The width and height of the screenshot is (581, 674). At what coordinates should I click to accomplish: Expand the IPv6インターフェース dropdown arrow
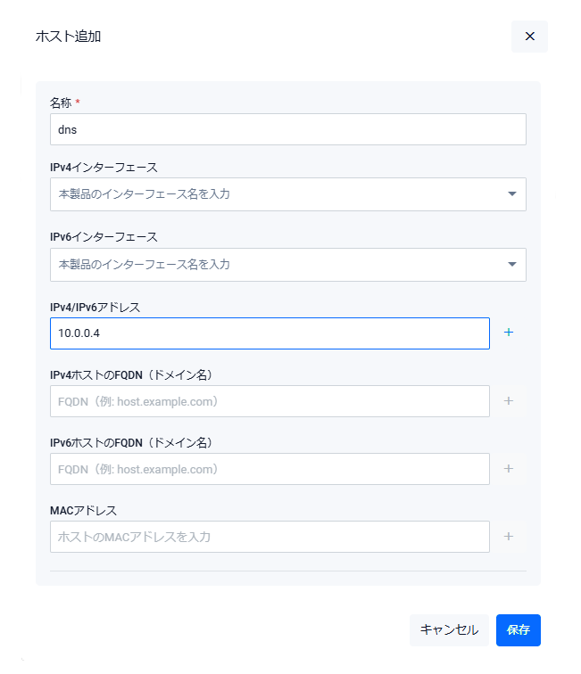coord(512,264)
